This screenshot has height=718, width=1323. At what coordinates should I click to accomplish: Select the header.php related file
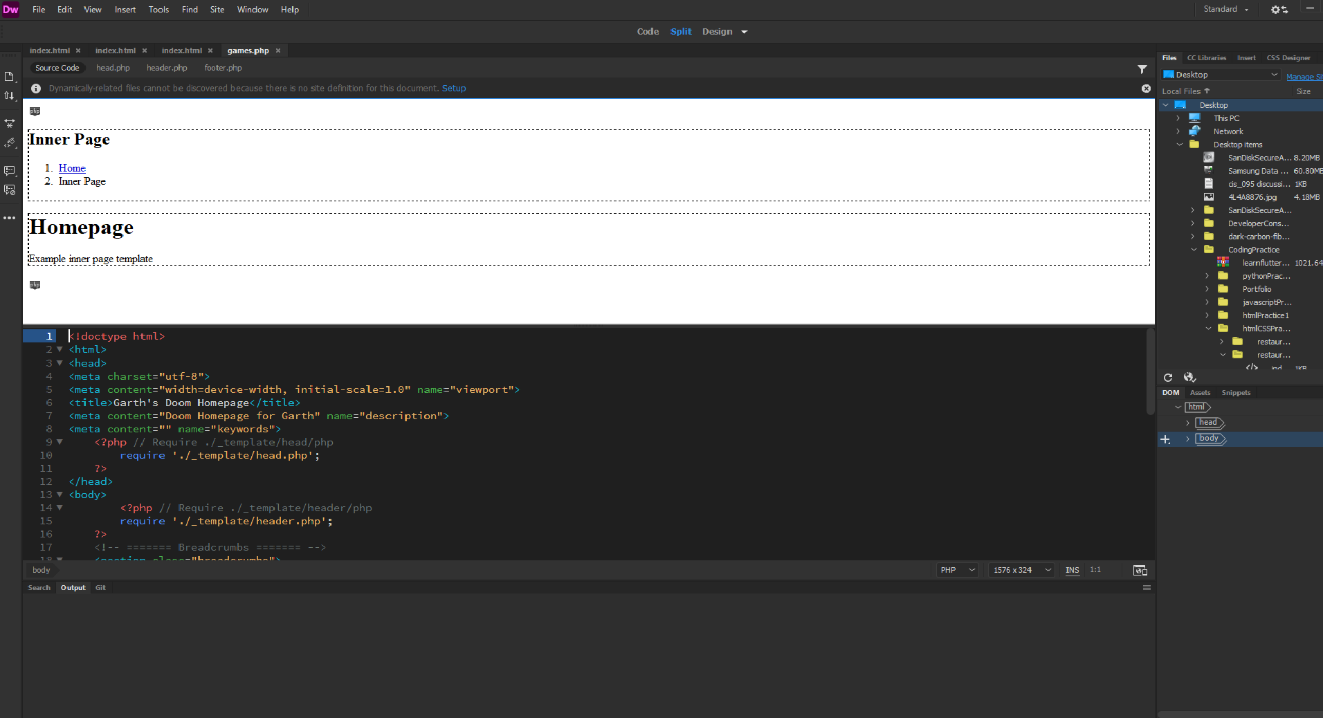tap(167, 68)
